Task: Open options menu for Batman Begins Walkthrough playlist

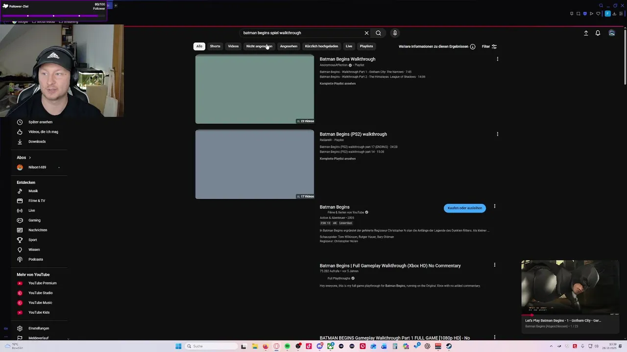Action: click(x=497, y=59)
